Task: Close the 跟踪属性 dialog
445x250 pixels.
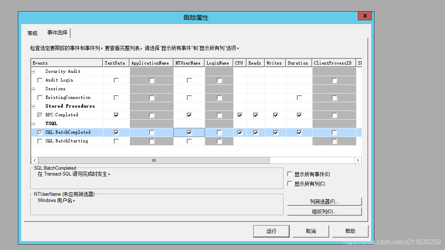Action: click(x=365, y=16)
